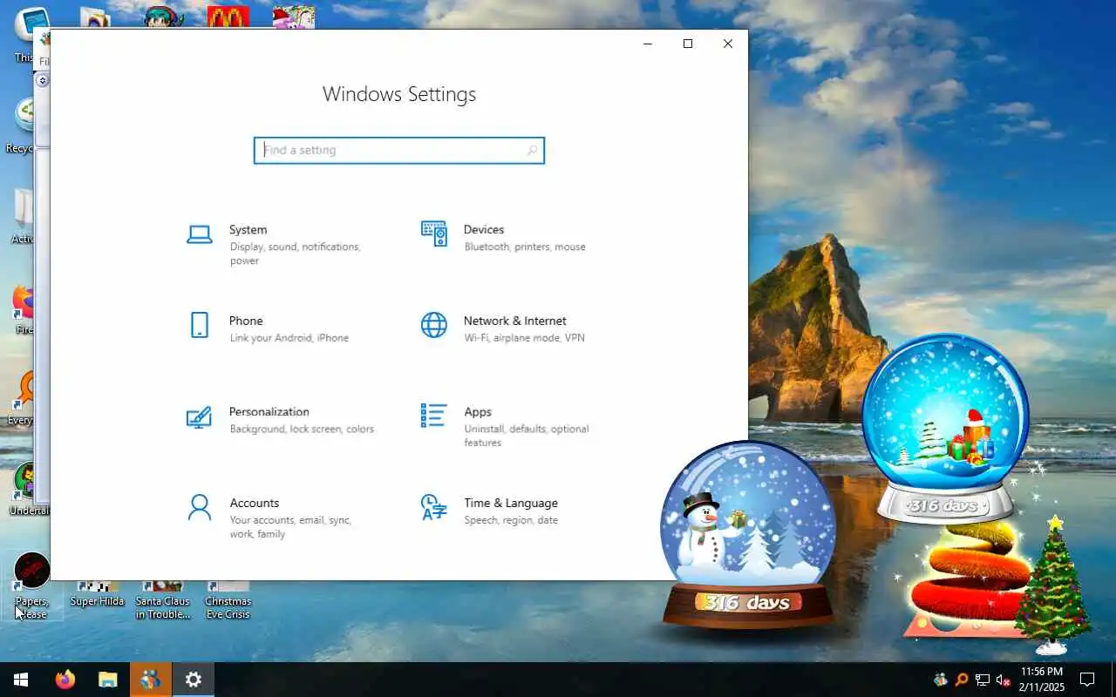Open Network & Internet settings
Image resolution: width=1116 pixels, height=697 pixels.
[x=514, y=328]
